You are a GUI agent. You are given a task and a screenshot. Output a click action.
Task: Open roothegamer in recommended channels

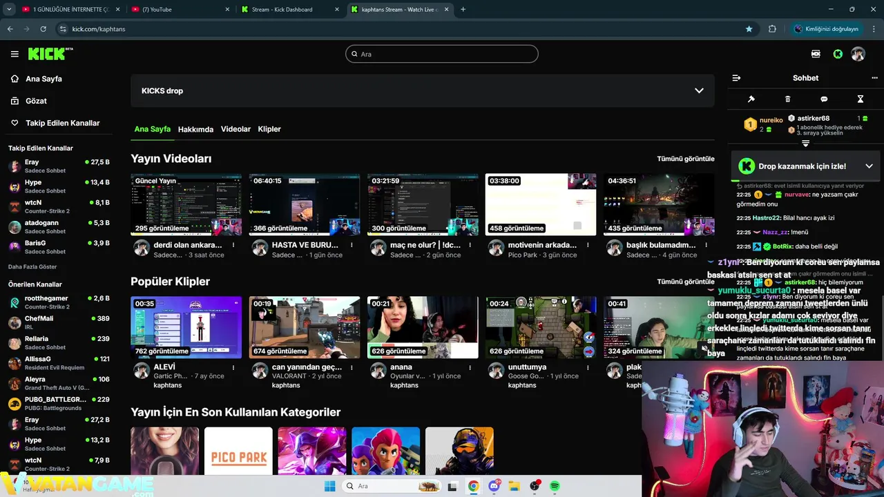pos(59,302)
